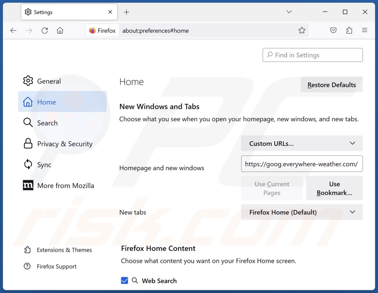Open the hamburger application menu
Viewport: 378px width, 293px height.
[365, 30]
